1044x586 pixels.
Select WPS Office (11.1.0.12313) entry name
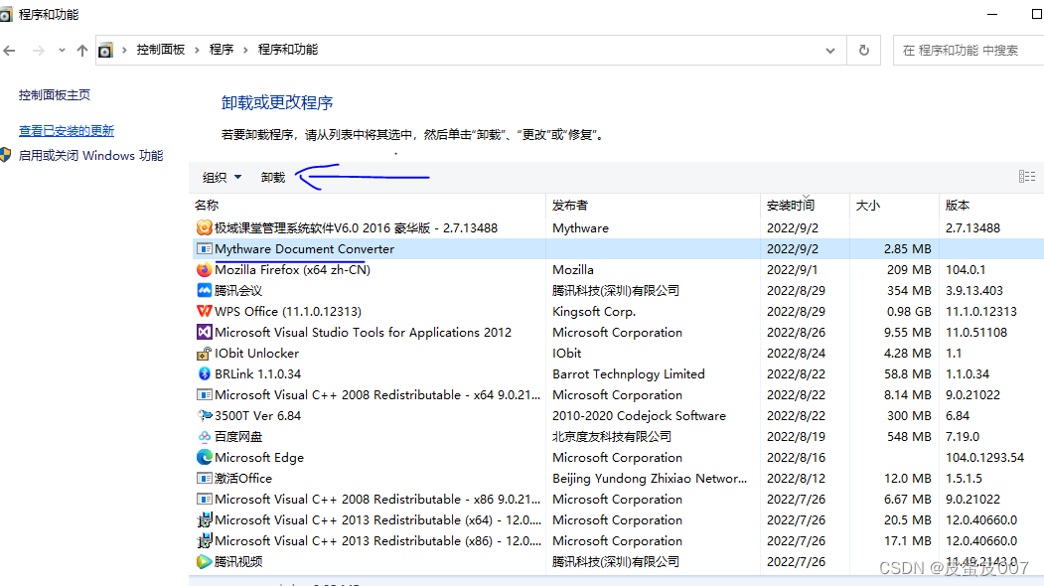click(x=288, y=311)
